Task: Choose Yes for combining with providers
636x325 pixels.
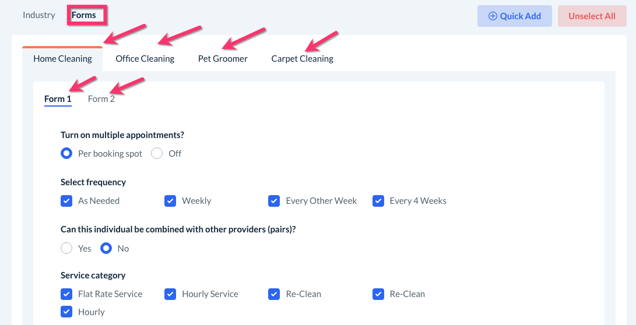Action: pos(66,249)
